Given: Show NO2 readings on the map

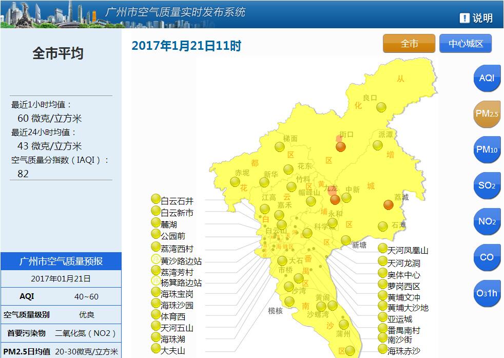Looking at the screenshot, I should (487, 221).
